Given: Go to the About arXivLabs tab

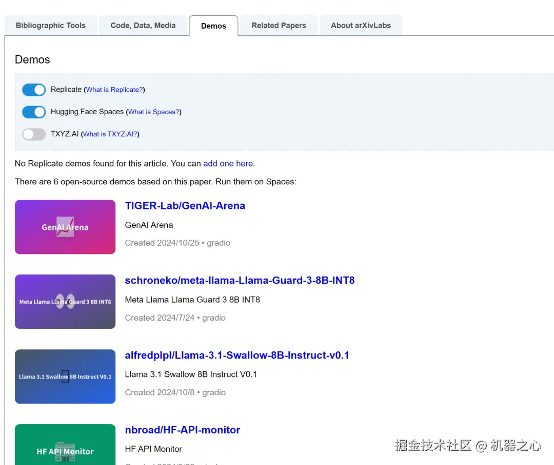Looking at the screenshot, I should [361, 26].
